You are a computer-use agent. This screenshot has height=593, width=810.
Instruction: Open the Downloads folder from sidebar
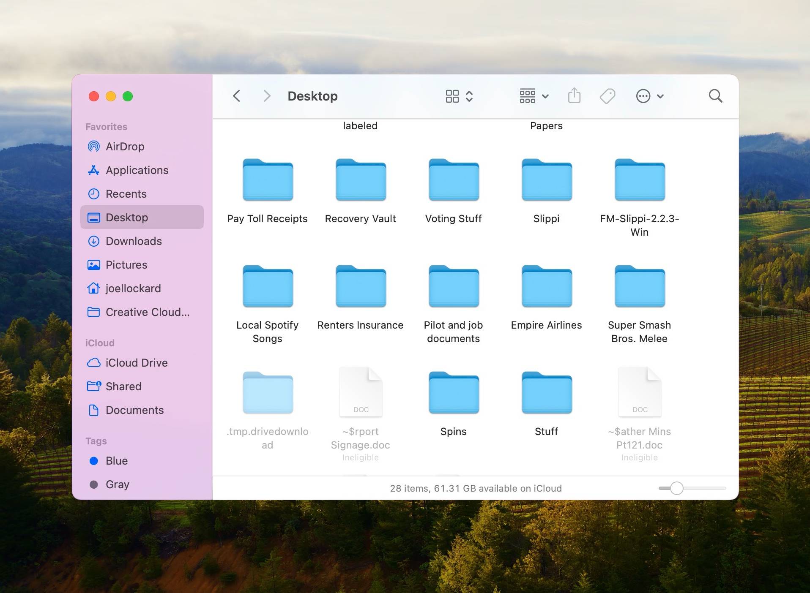pos(133,241)
